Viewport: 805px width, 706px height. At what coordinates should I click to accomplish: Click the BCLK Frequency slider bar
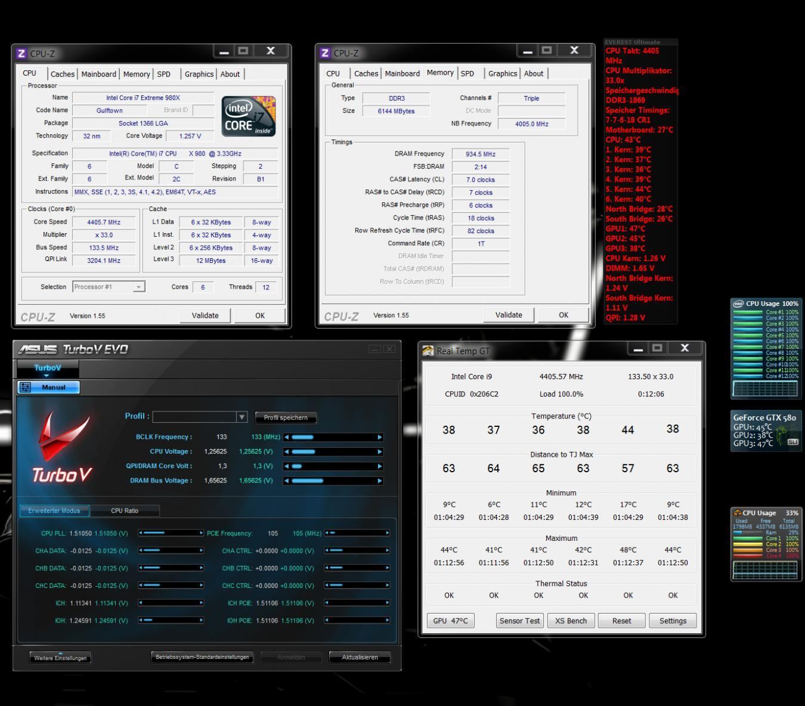(333, 437)
